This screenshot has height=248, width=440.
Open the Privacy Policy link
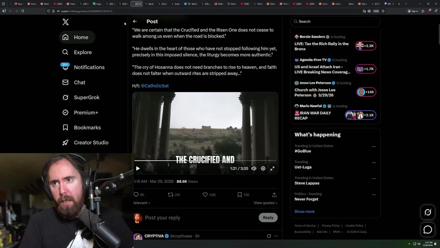pyautogui.click(x=331, y=226)
